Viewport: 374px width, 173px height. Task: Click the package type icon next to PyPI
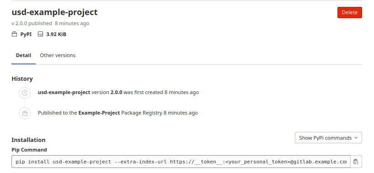14,34
